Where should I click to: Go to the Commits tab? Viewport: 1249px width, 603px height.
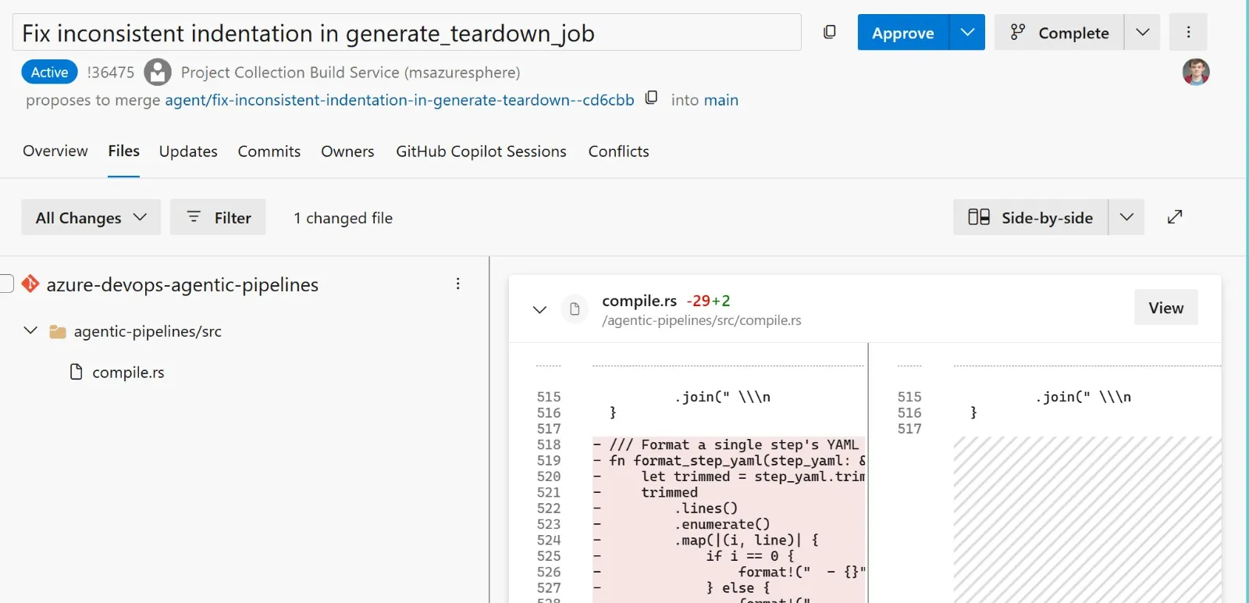pos(269,152)
